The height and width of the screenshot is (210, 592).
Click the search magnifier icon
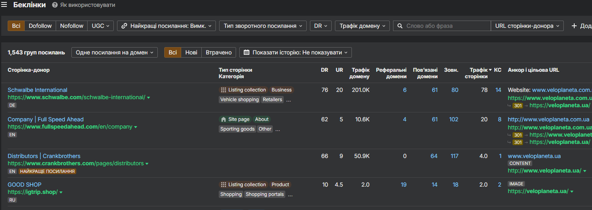(x=400, y=26)
